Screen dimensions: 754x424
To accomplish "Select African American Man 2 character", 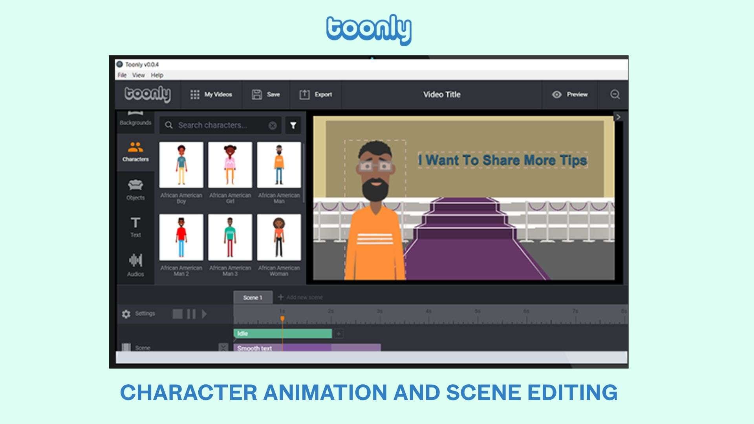I will point(181,245).
